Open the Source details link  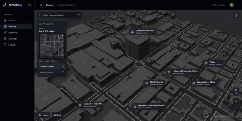[219, 116]
